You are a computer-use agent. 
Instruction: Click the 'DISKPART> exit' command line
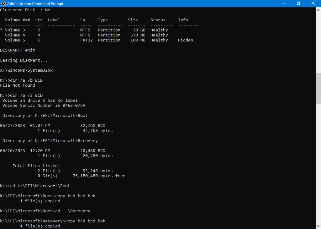(x=18, y=50)
